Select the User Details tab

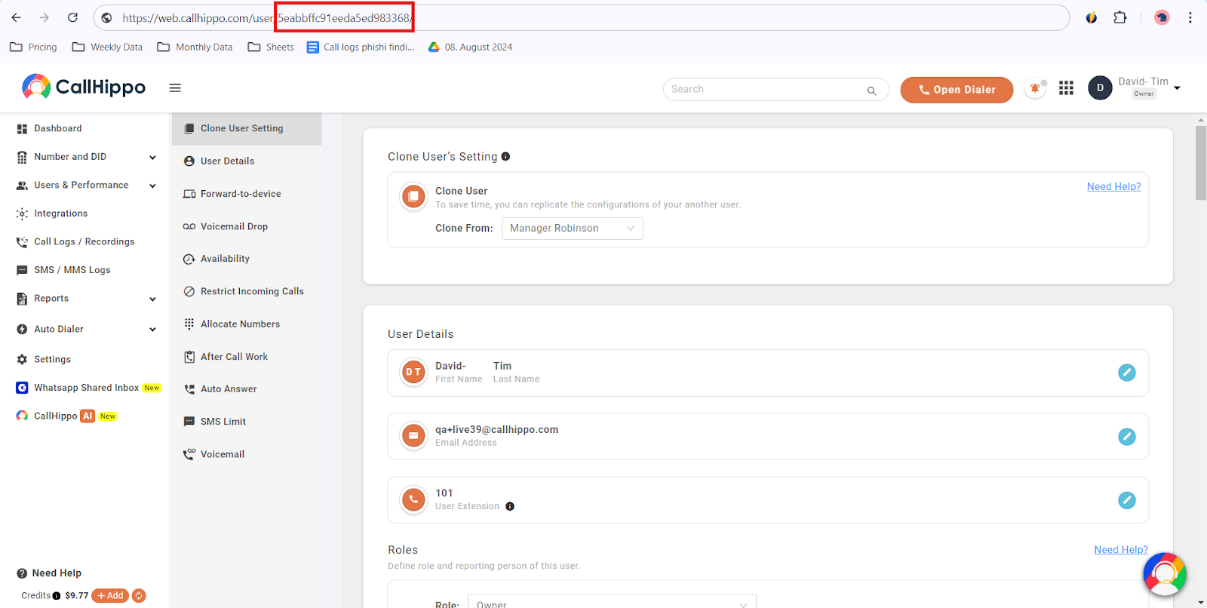(x=227, y=161)
